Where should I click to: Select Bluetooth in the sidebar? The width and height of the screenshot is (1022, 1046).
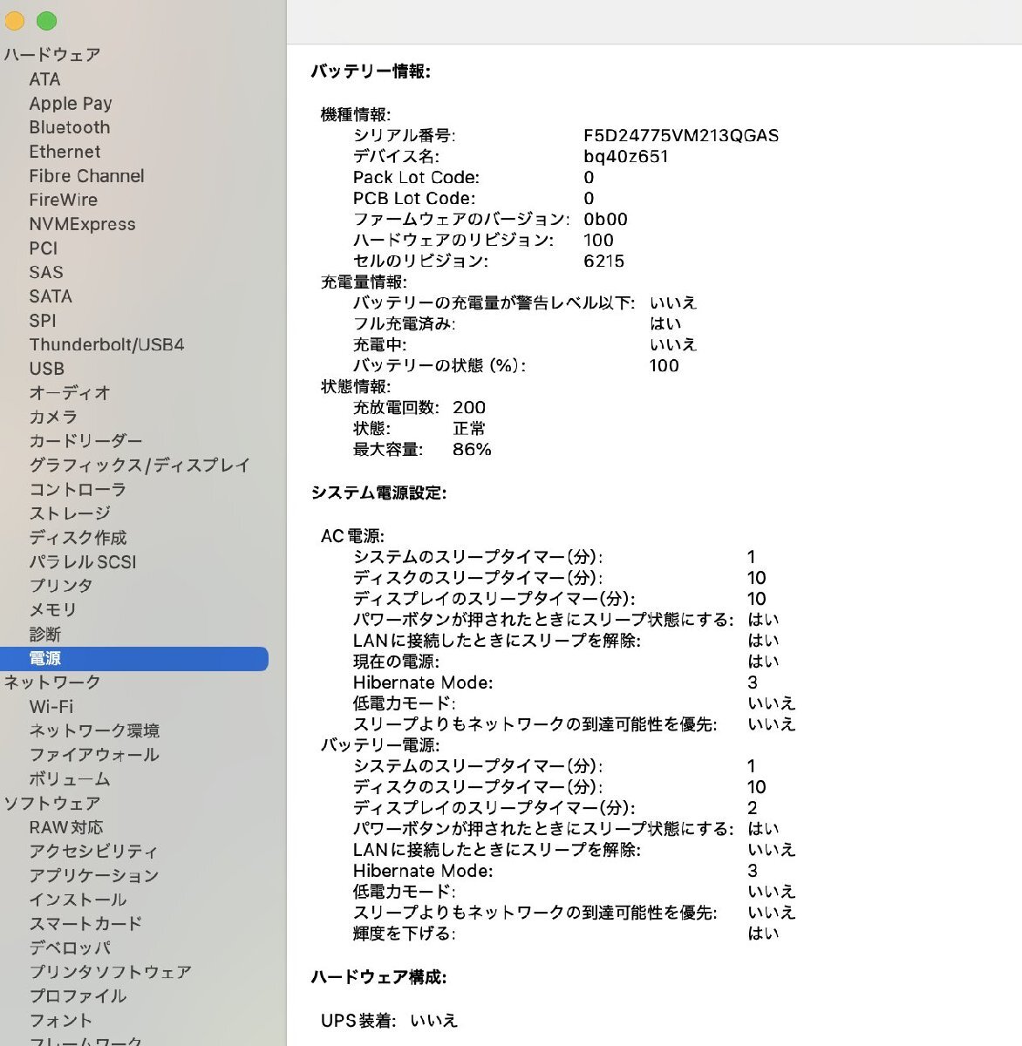coord(70,127)
